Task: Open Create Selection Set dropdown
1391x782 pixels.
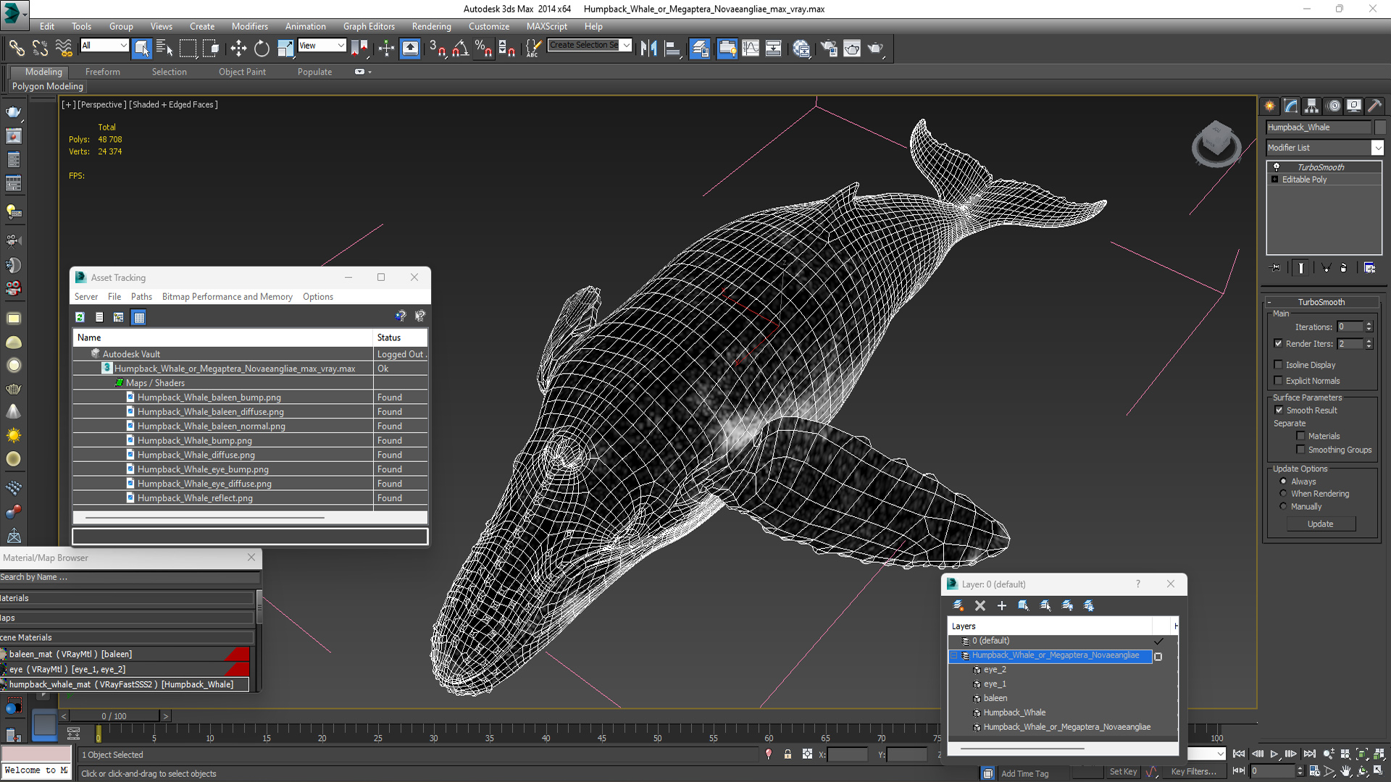Action: tap(627, 45)
